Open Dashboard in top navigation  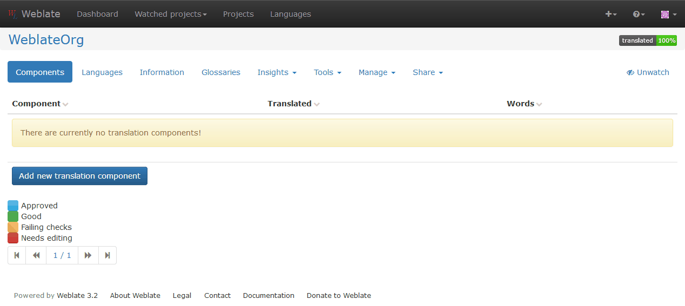coord(97,14)
